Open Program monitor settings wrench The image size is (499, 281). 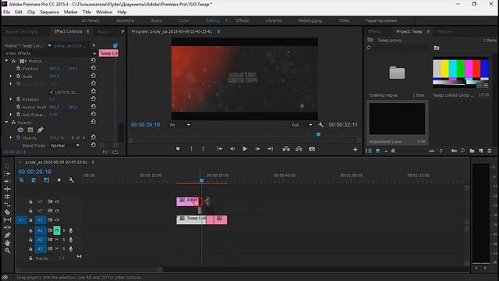pos(320,125)
